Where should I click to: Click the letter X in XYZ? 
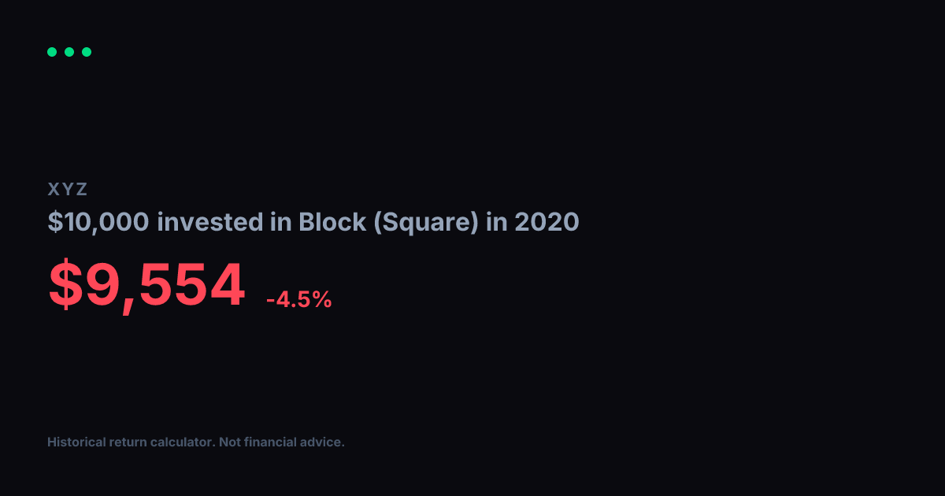pos(54,189)
